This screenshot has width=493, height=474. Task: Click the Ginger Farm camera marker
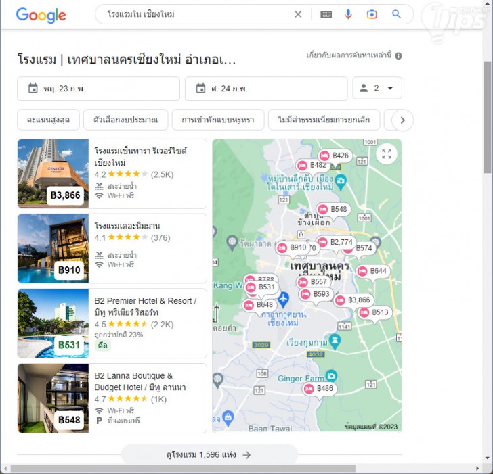point(331,375)
